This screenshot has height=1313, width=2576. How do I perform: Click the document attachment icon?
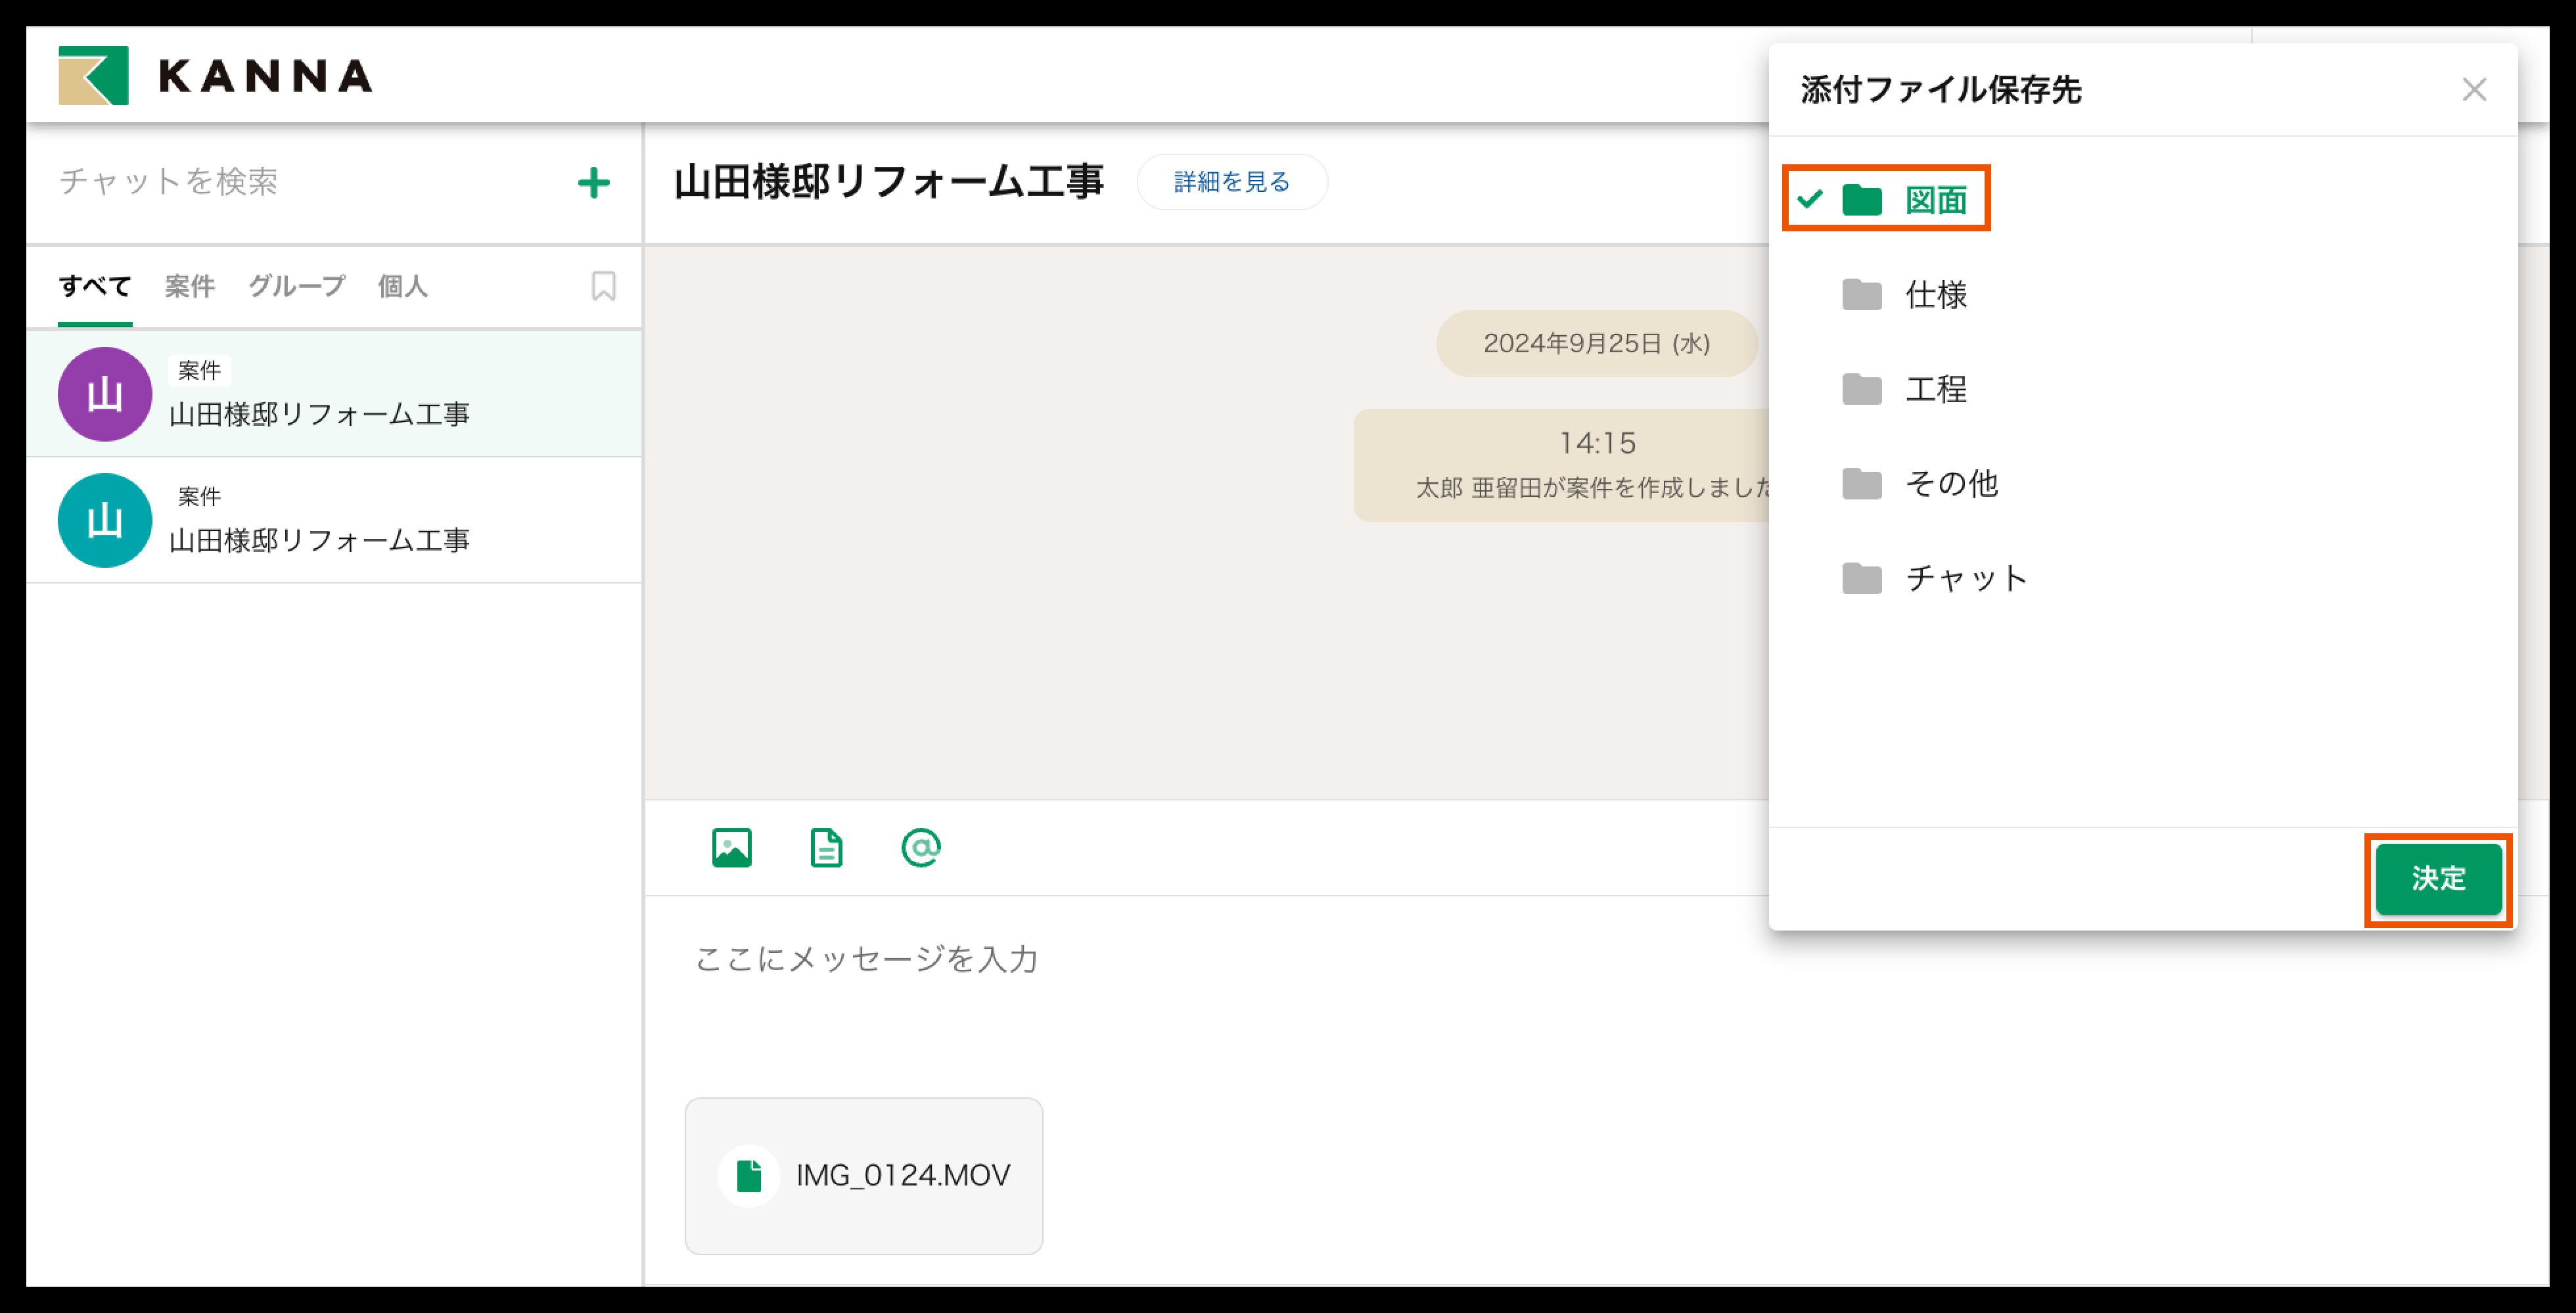coord(825,847)
